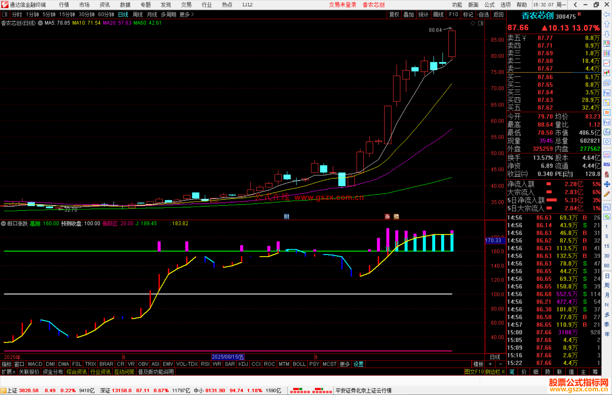612x395 pixels.
Task: Click the blue four-way move arrows icon
Action: pos(607,184)
